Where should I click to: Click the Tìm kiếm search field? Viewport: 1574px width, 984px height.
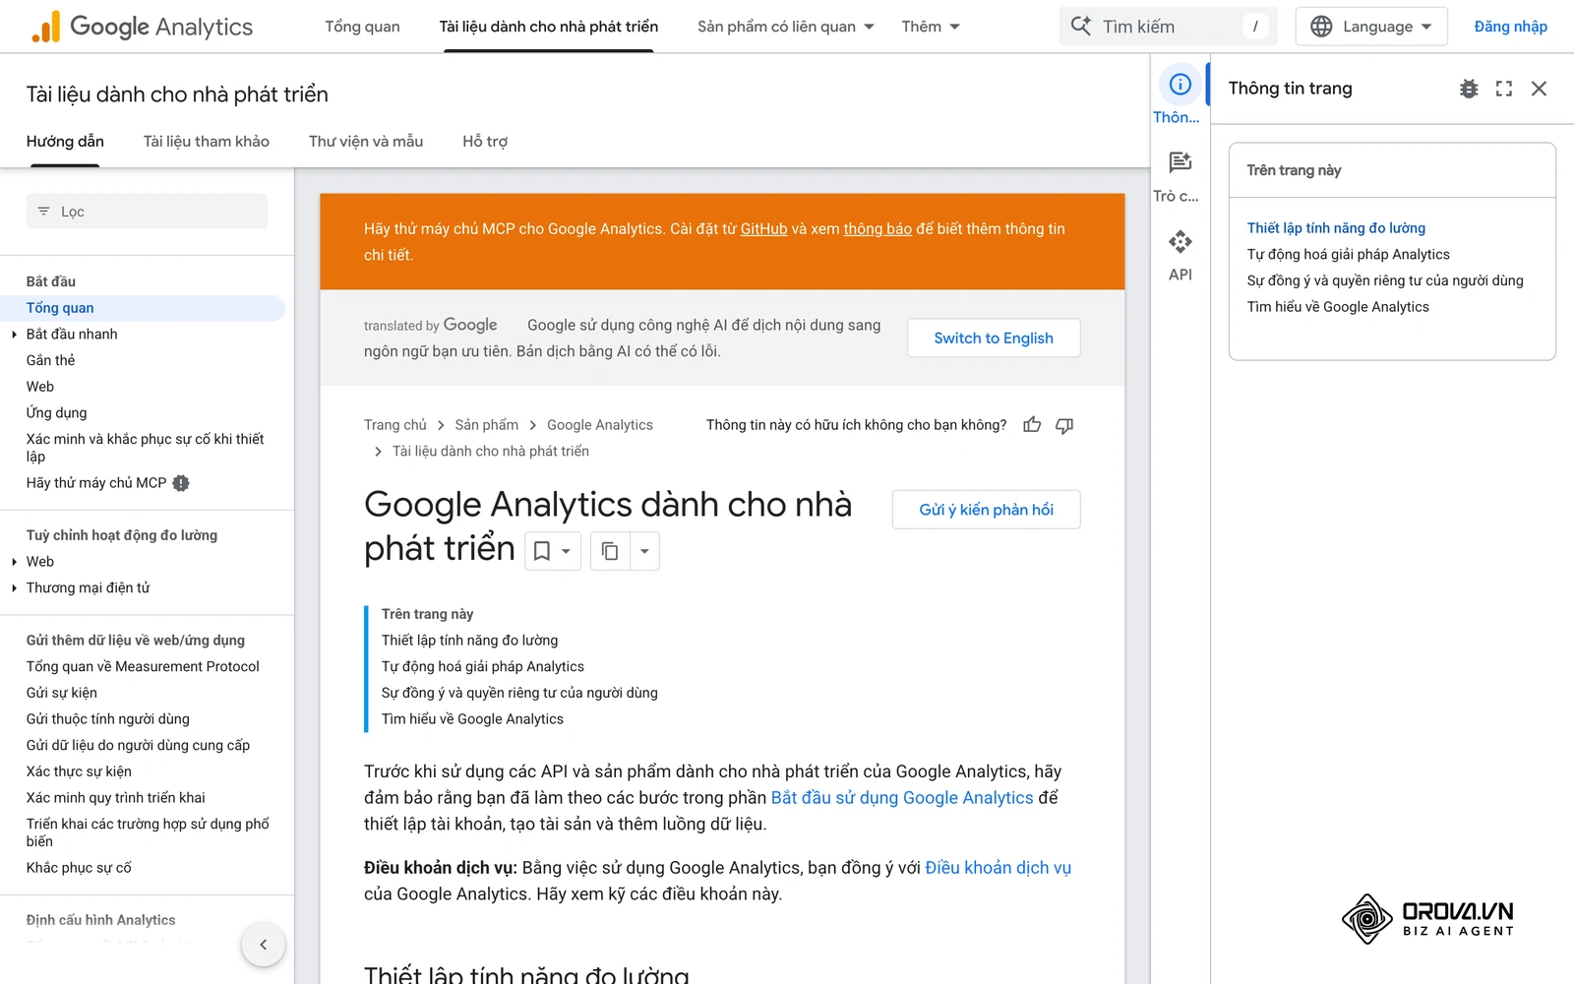click(x=1168, y=27)
